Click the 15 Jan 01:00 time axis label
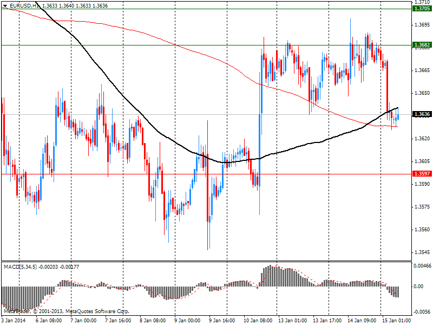The width and height of the screenshot is (433, 325). pyautogui.click(x=397, y=320)
